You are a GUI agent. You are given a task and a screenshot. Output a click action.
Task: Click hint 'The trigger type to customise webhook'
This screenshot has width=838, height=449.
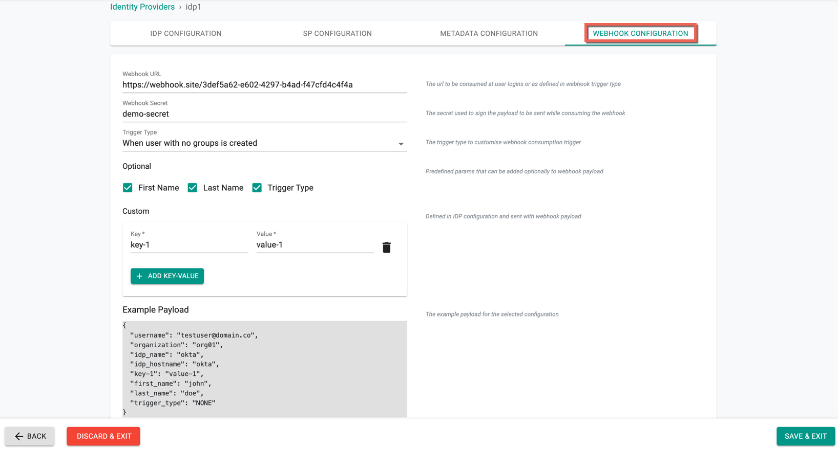[x=503, y=142]
